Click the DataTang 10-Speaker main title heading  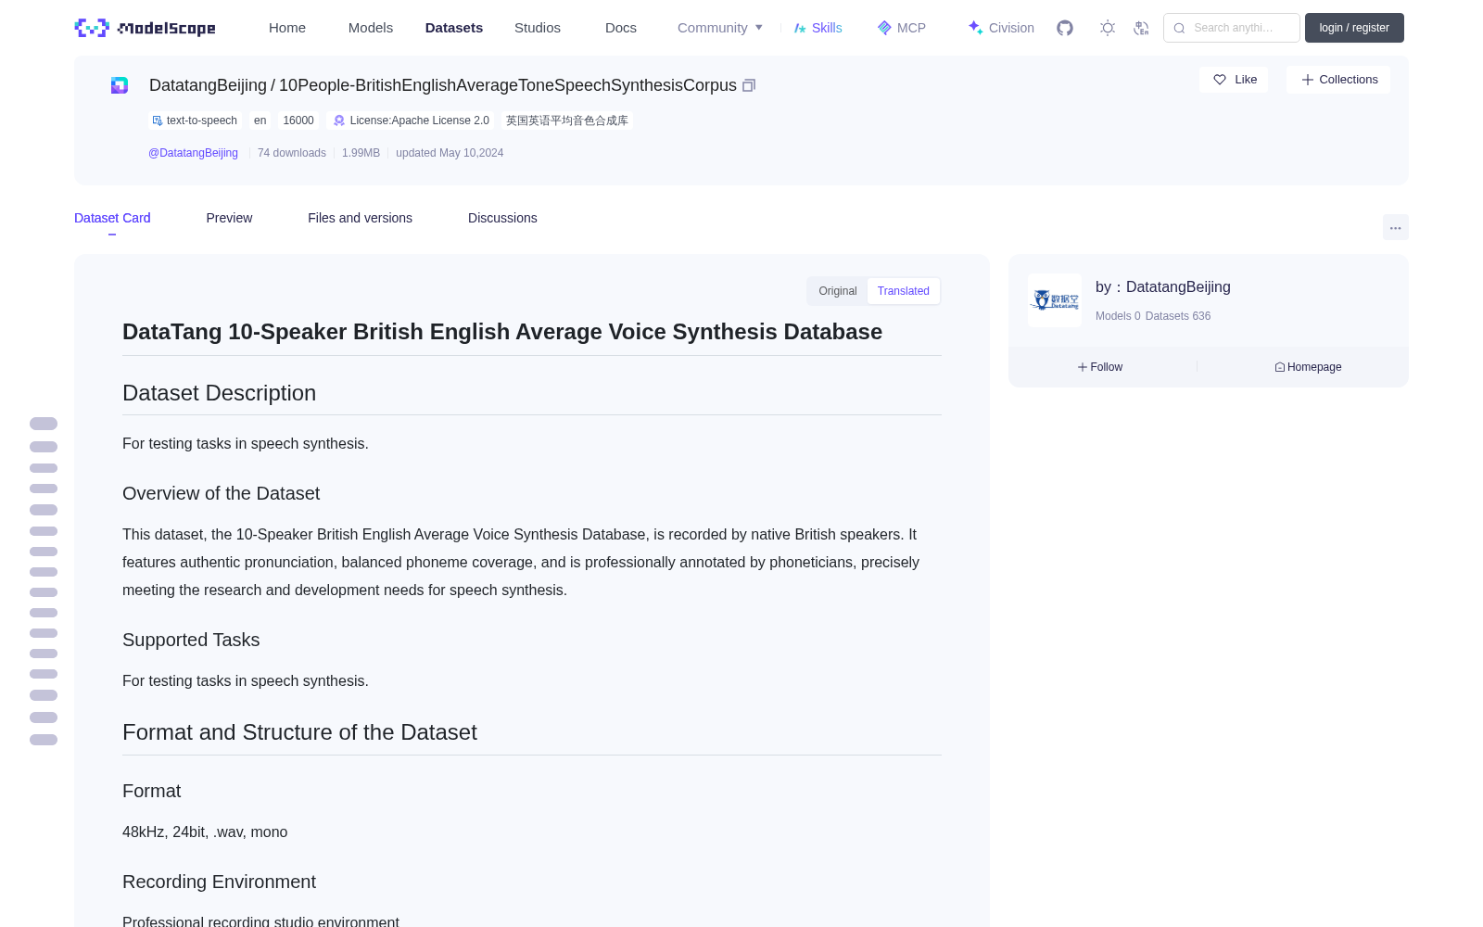(502, 332)
